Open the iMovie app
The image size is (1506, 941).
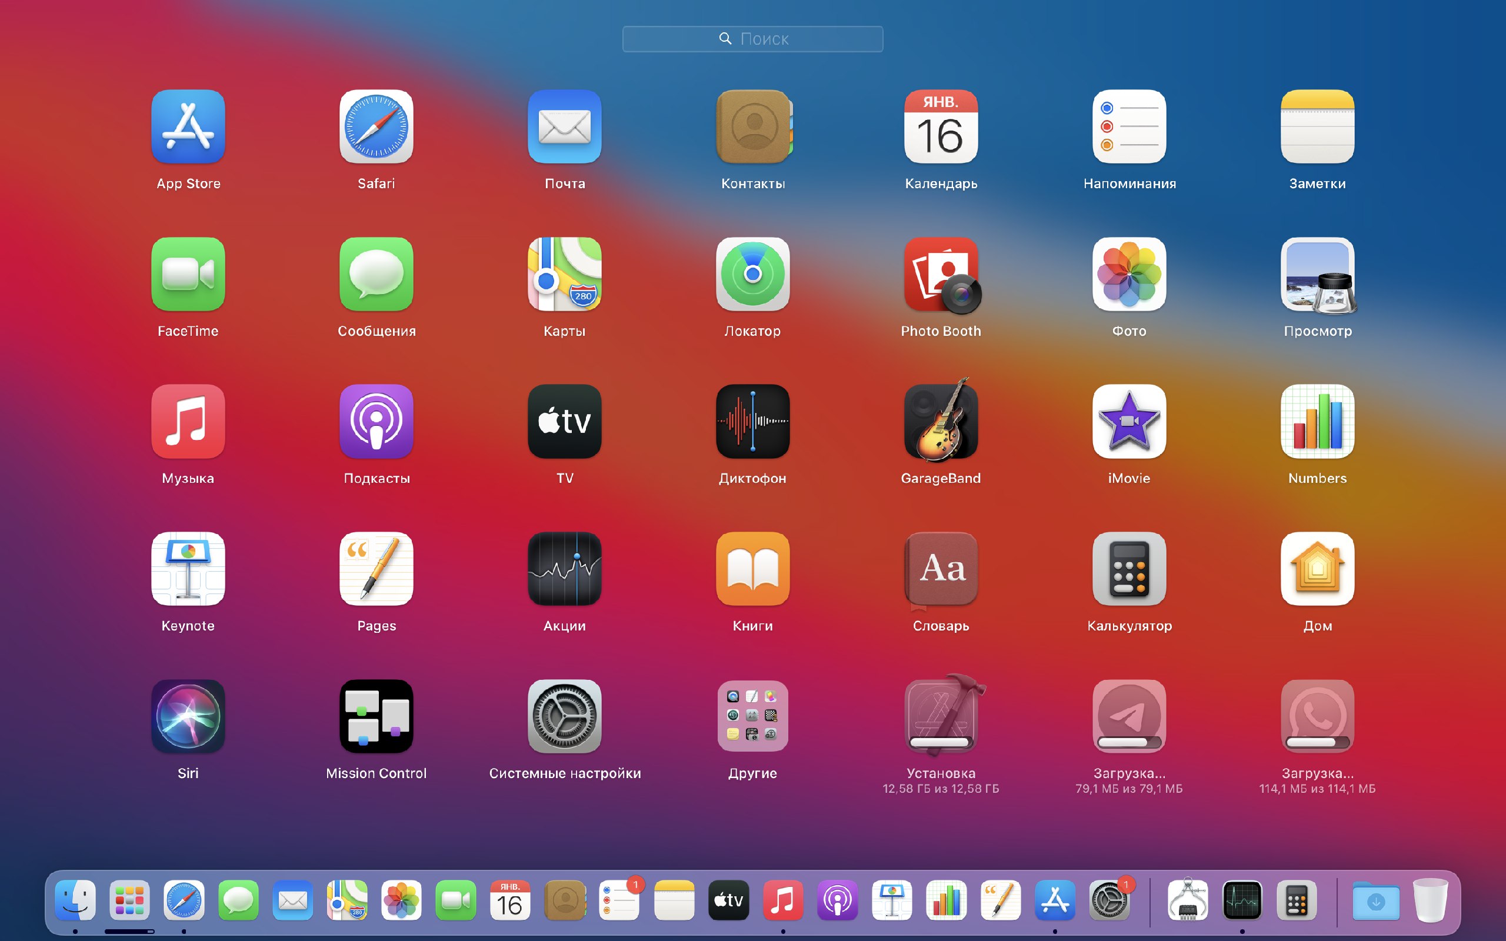coord(1129,421)
